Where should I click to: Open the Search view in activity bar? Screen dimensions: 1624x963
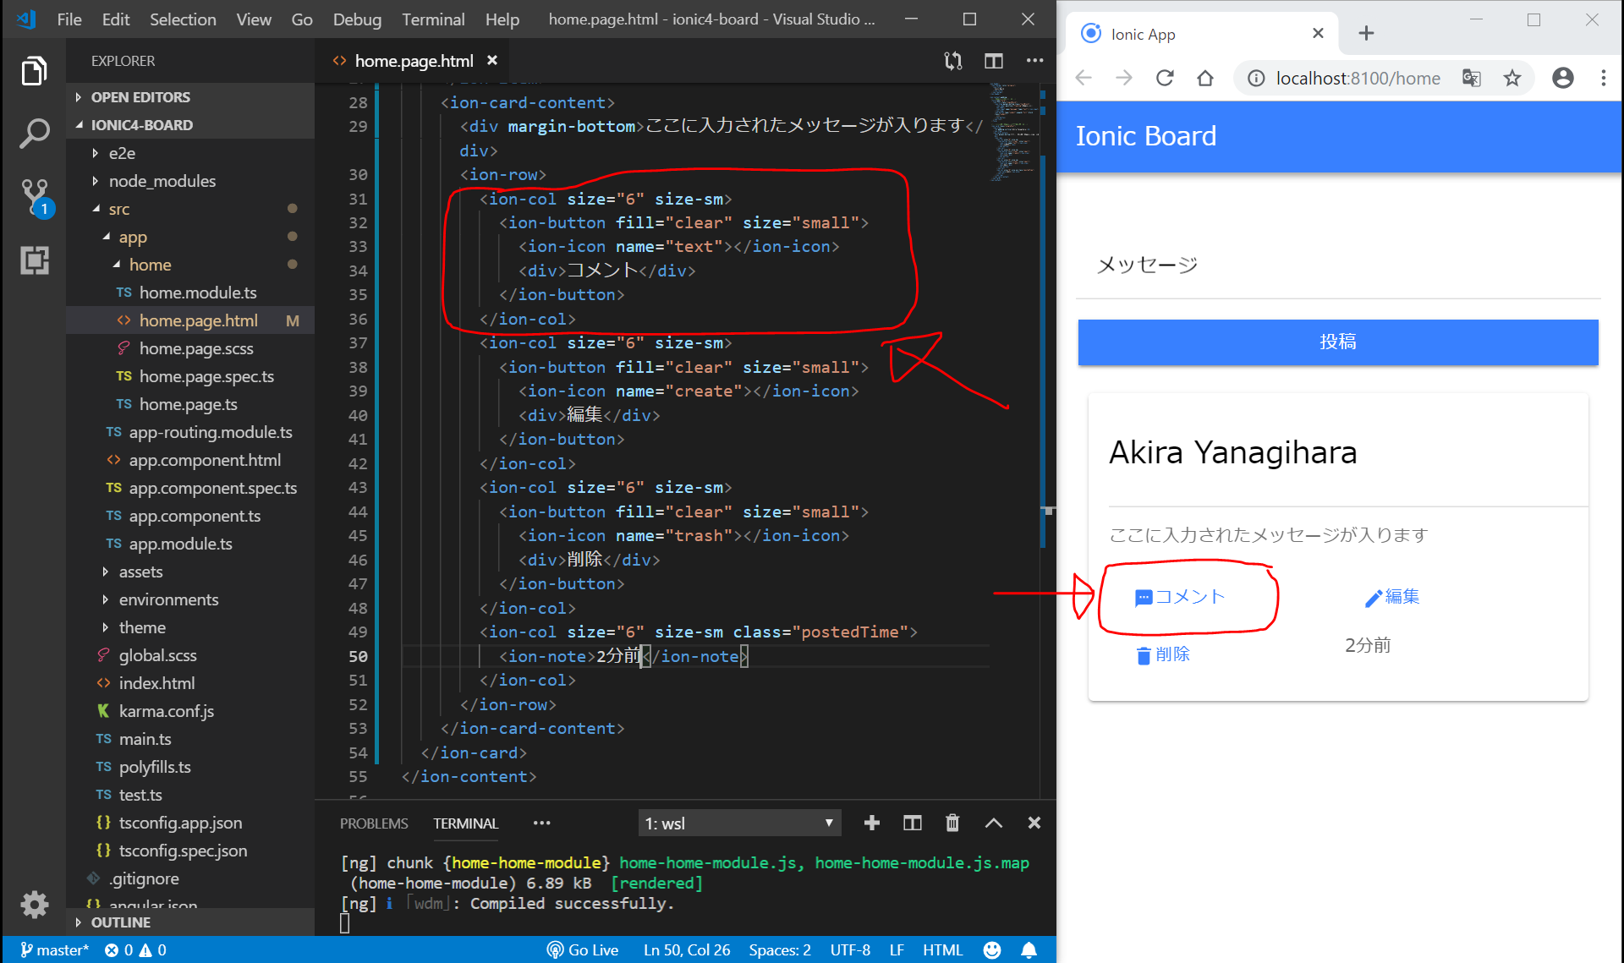34,134
